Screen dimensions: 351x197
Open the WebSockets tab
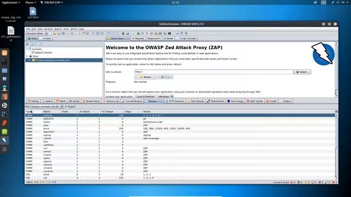216,101
